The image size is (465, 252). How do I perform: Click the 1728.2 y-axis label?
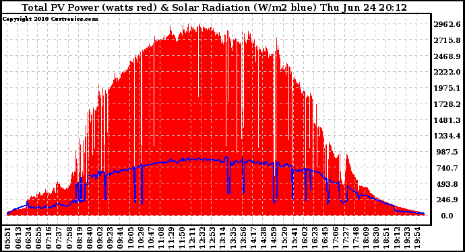point(447,104)
